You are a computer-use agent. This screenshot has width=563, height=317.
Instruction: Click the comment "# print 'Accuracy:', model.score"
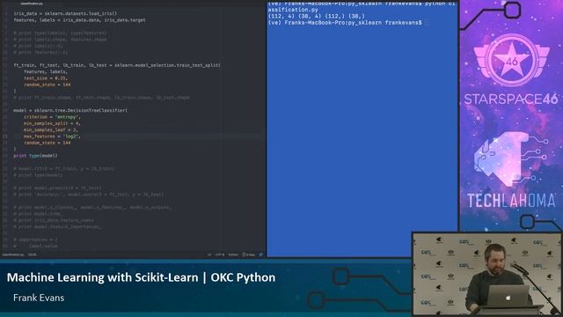[89, 194]
